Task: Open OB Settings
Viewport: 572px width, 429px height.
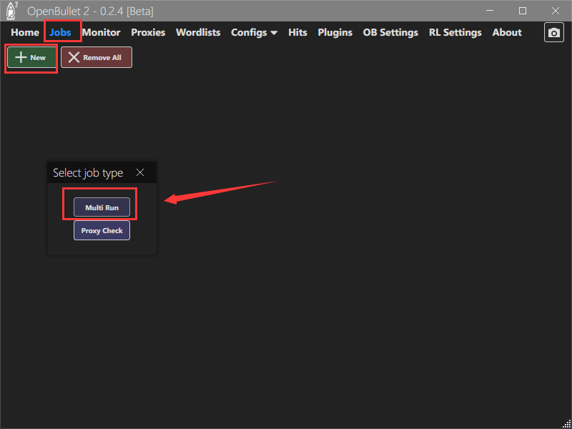Action: [390, 32]
